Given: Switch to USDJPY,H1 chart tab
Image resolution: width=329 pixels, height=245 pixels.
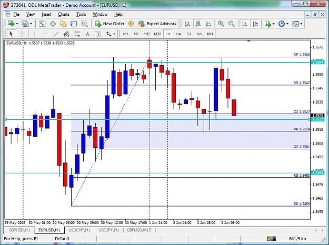Looking at the screenshot, I should pos(109,230).
